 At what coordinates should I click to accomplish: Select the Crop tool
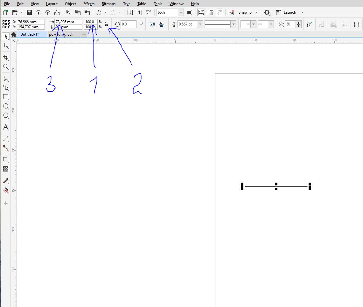pos(6,57)
